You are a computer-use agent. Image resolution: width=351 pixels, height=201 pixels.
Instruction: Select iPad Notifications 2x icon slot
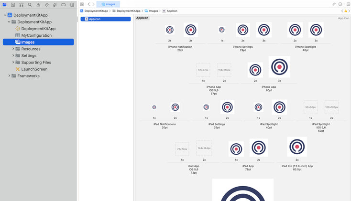click(175, 107)
